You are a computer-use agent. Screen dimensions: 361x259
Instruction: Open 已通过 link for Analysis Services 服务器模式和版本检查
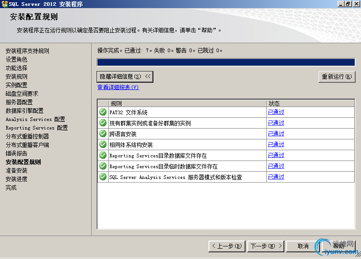(276, 177)
